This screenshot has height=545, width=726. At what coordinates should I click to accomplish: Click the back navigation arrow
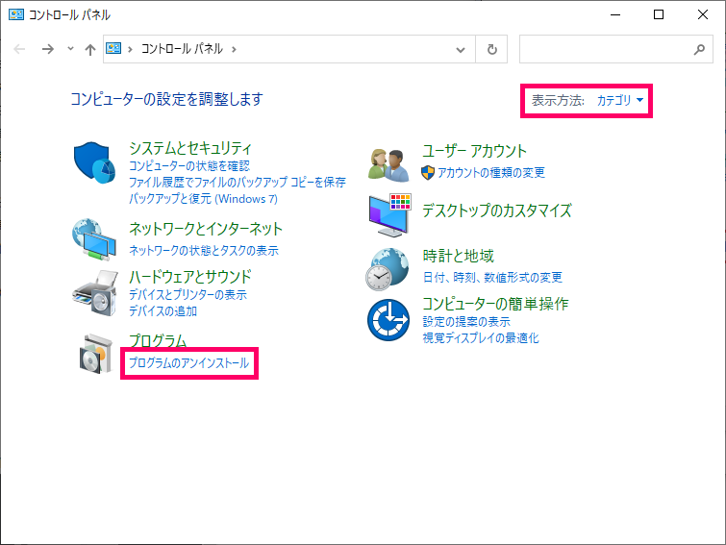[19, 49]
